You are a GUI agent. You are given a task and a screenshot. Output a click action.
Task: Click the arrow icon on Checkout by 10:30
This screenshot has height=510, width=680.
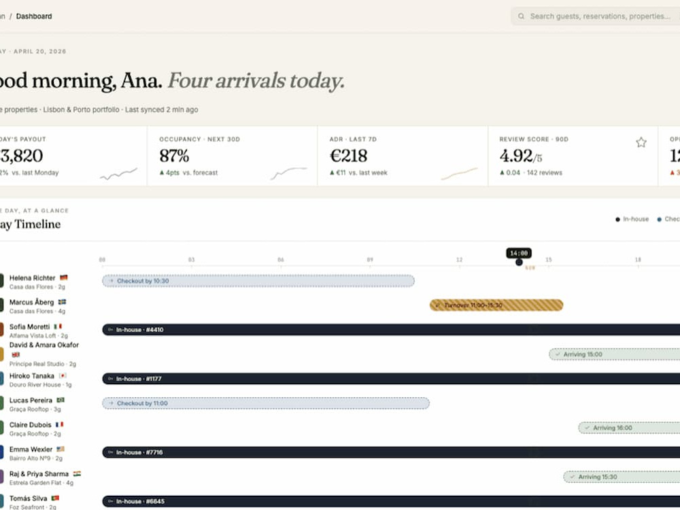(x=111, y=281)
